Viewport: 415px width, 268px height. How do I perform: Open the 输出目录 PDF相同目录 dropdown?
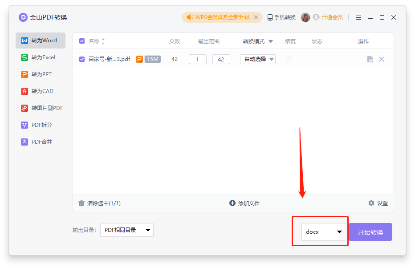[127, 230]
